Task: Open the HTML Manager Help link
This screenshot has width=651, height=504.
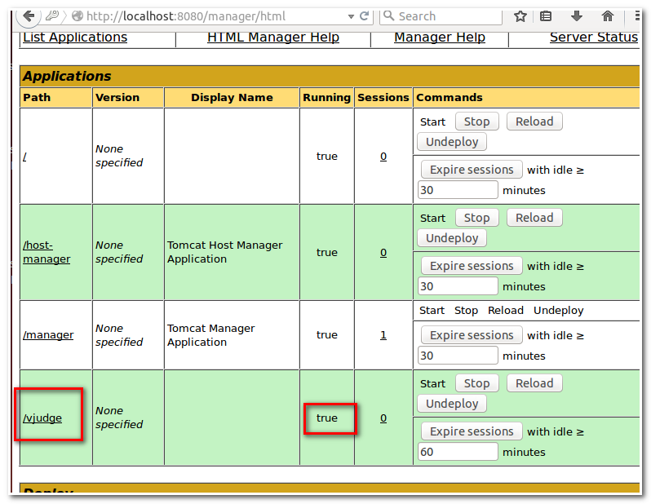Action: tap(273, 37)
